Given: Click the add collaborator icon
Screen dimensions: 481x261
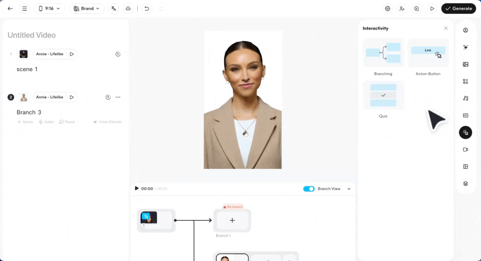Looking at the screenshot, I should [402, 8].
